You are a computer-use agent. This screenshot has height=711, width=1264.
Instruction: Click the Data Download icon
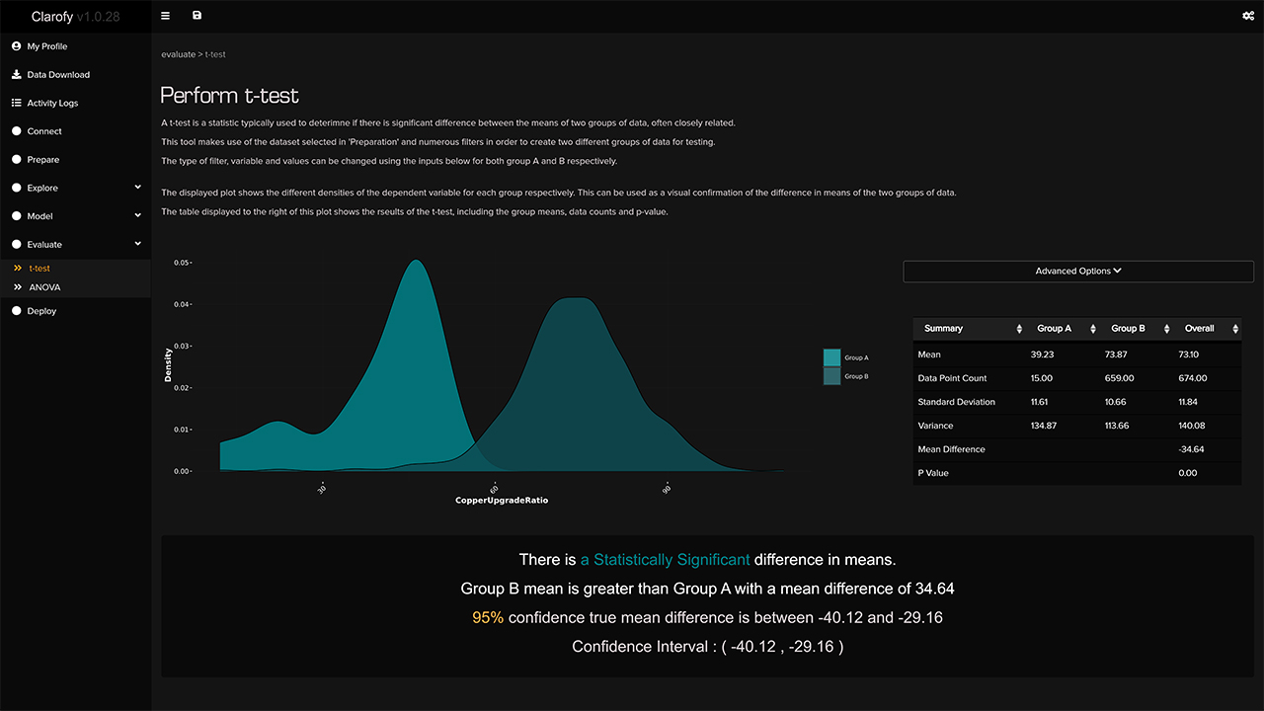(x=17, y=75)
